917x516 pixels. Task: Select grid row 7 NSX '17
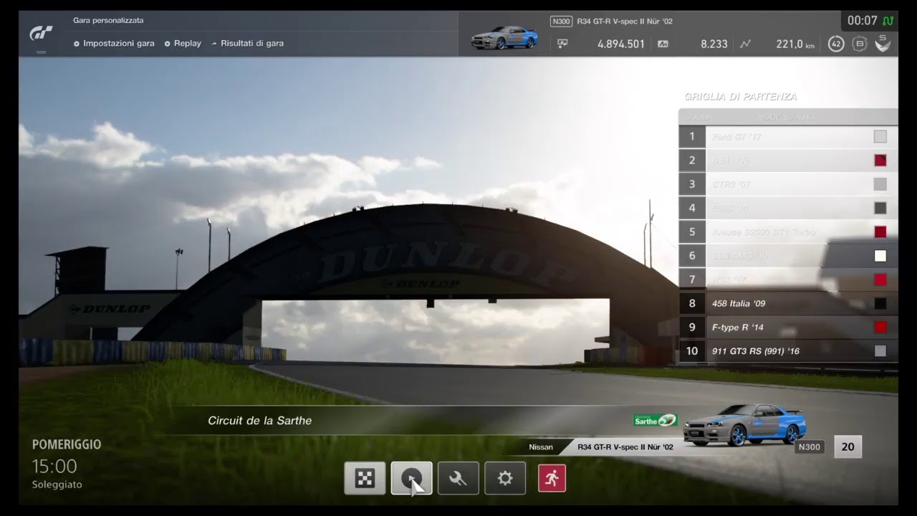coord(788,279)
